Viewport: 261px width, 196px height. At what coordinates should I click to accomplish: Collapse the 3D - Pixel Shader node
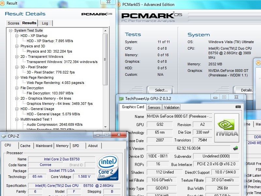17,67
